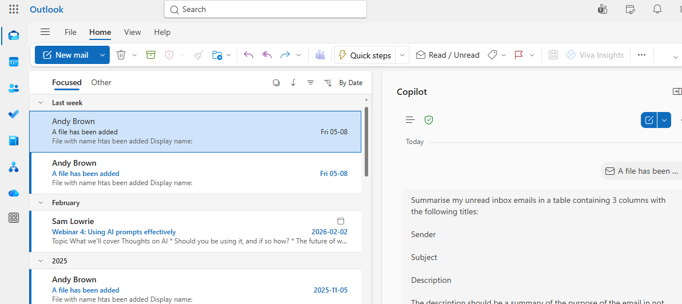Open the Mail app in sidebar
This screenshot has width=682, height=304.
(14, 35)
